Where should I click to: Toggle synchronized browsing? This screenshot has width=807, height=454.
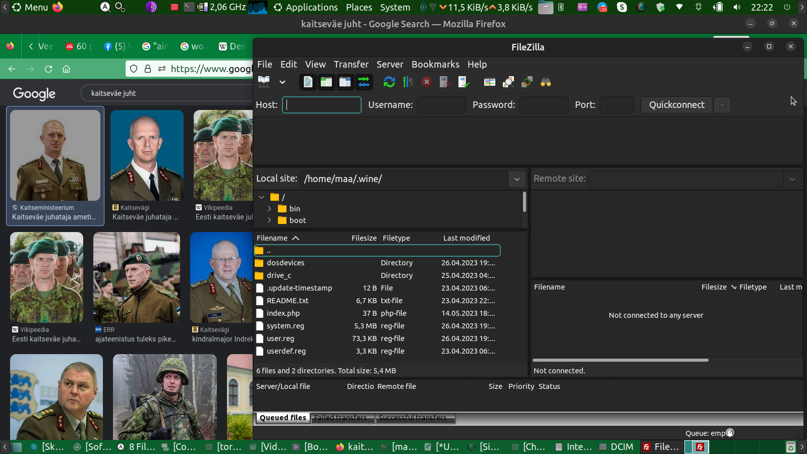click(527, 82)
